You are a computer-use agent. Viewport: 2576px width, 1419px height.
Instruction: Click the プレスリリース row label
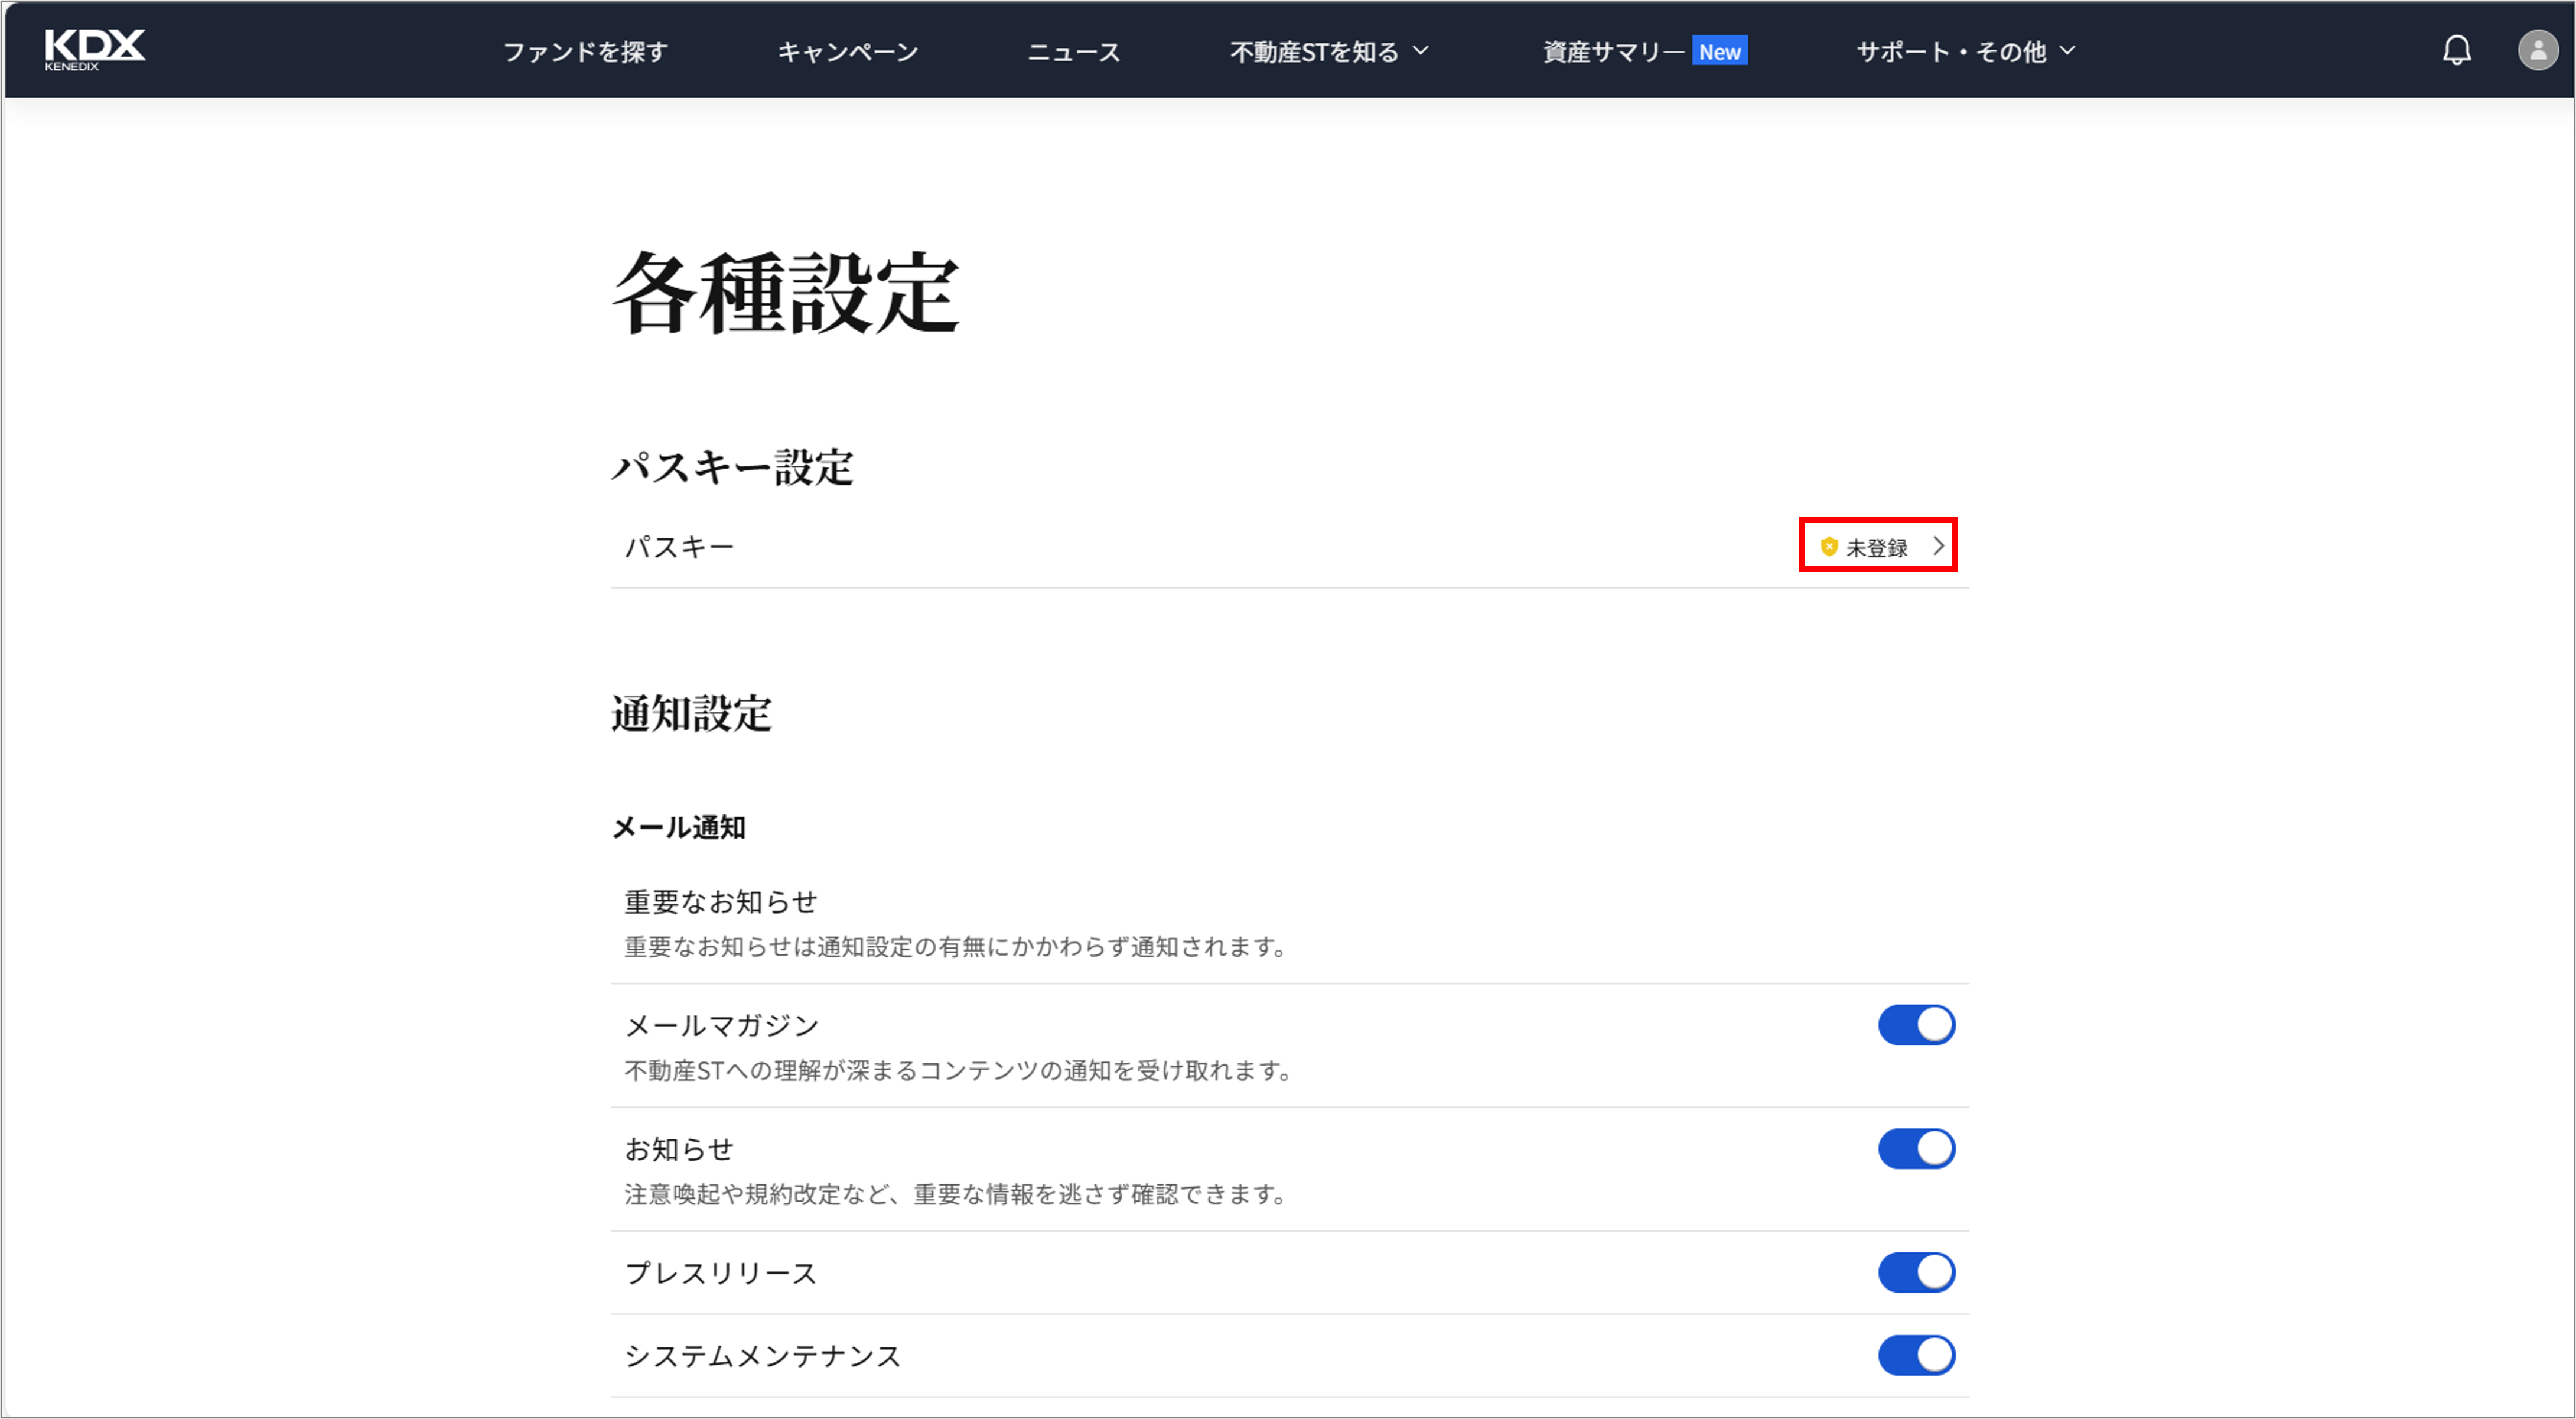tap(721, 1274)
